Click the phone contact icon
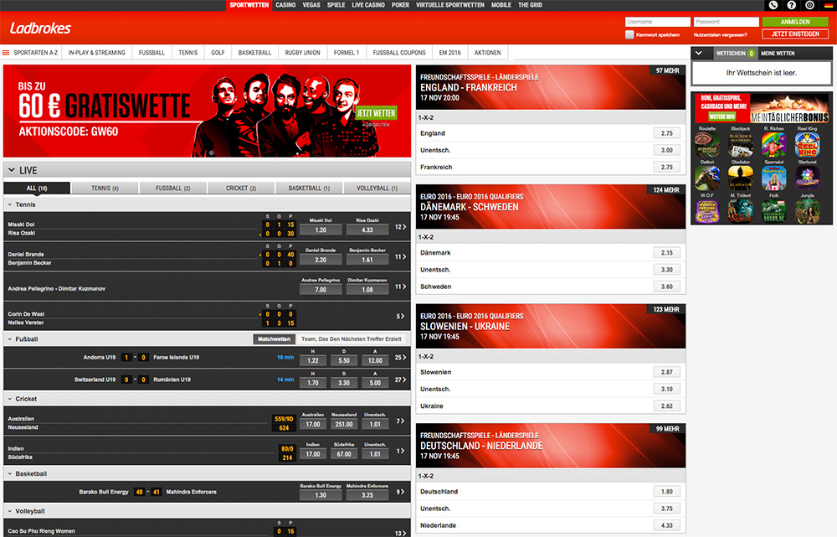Screen dimensions: 837x537 [x=773, y=5]
